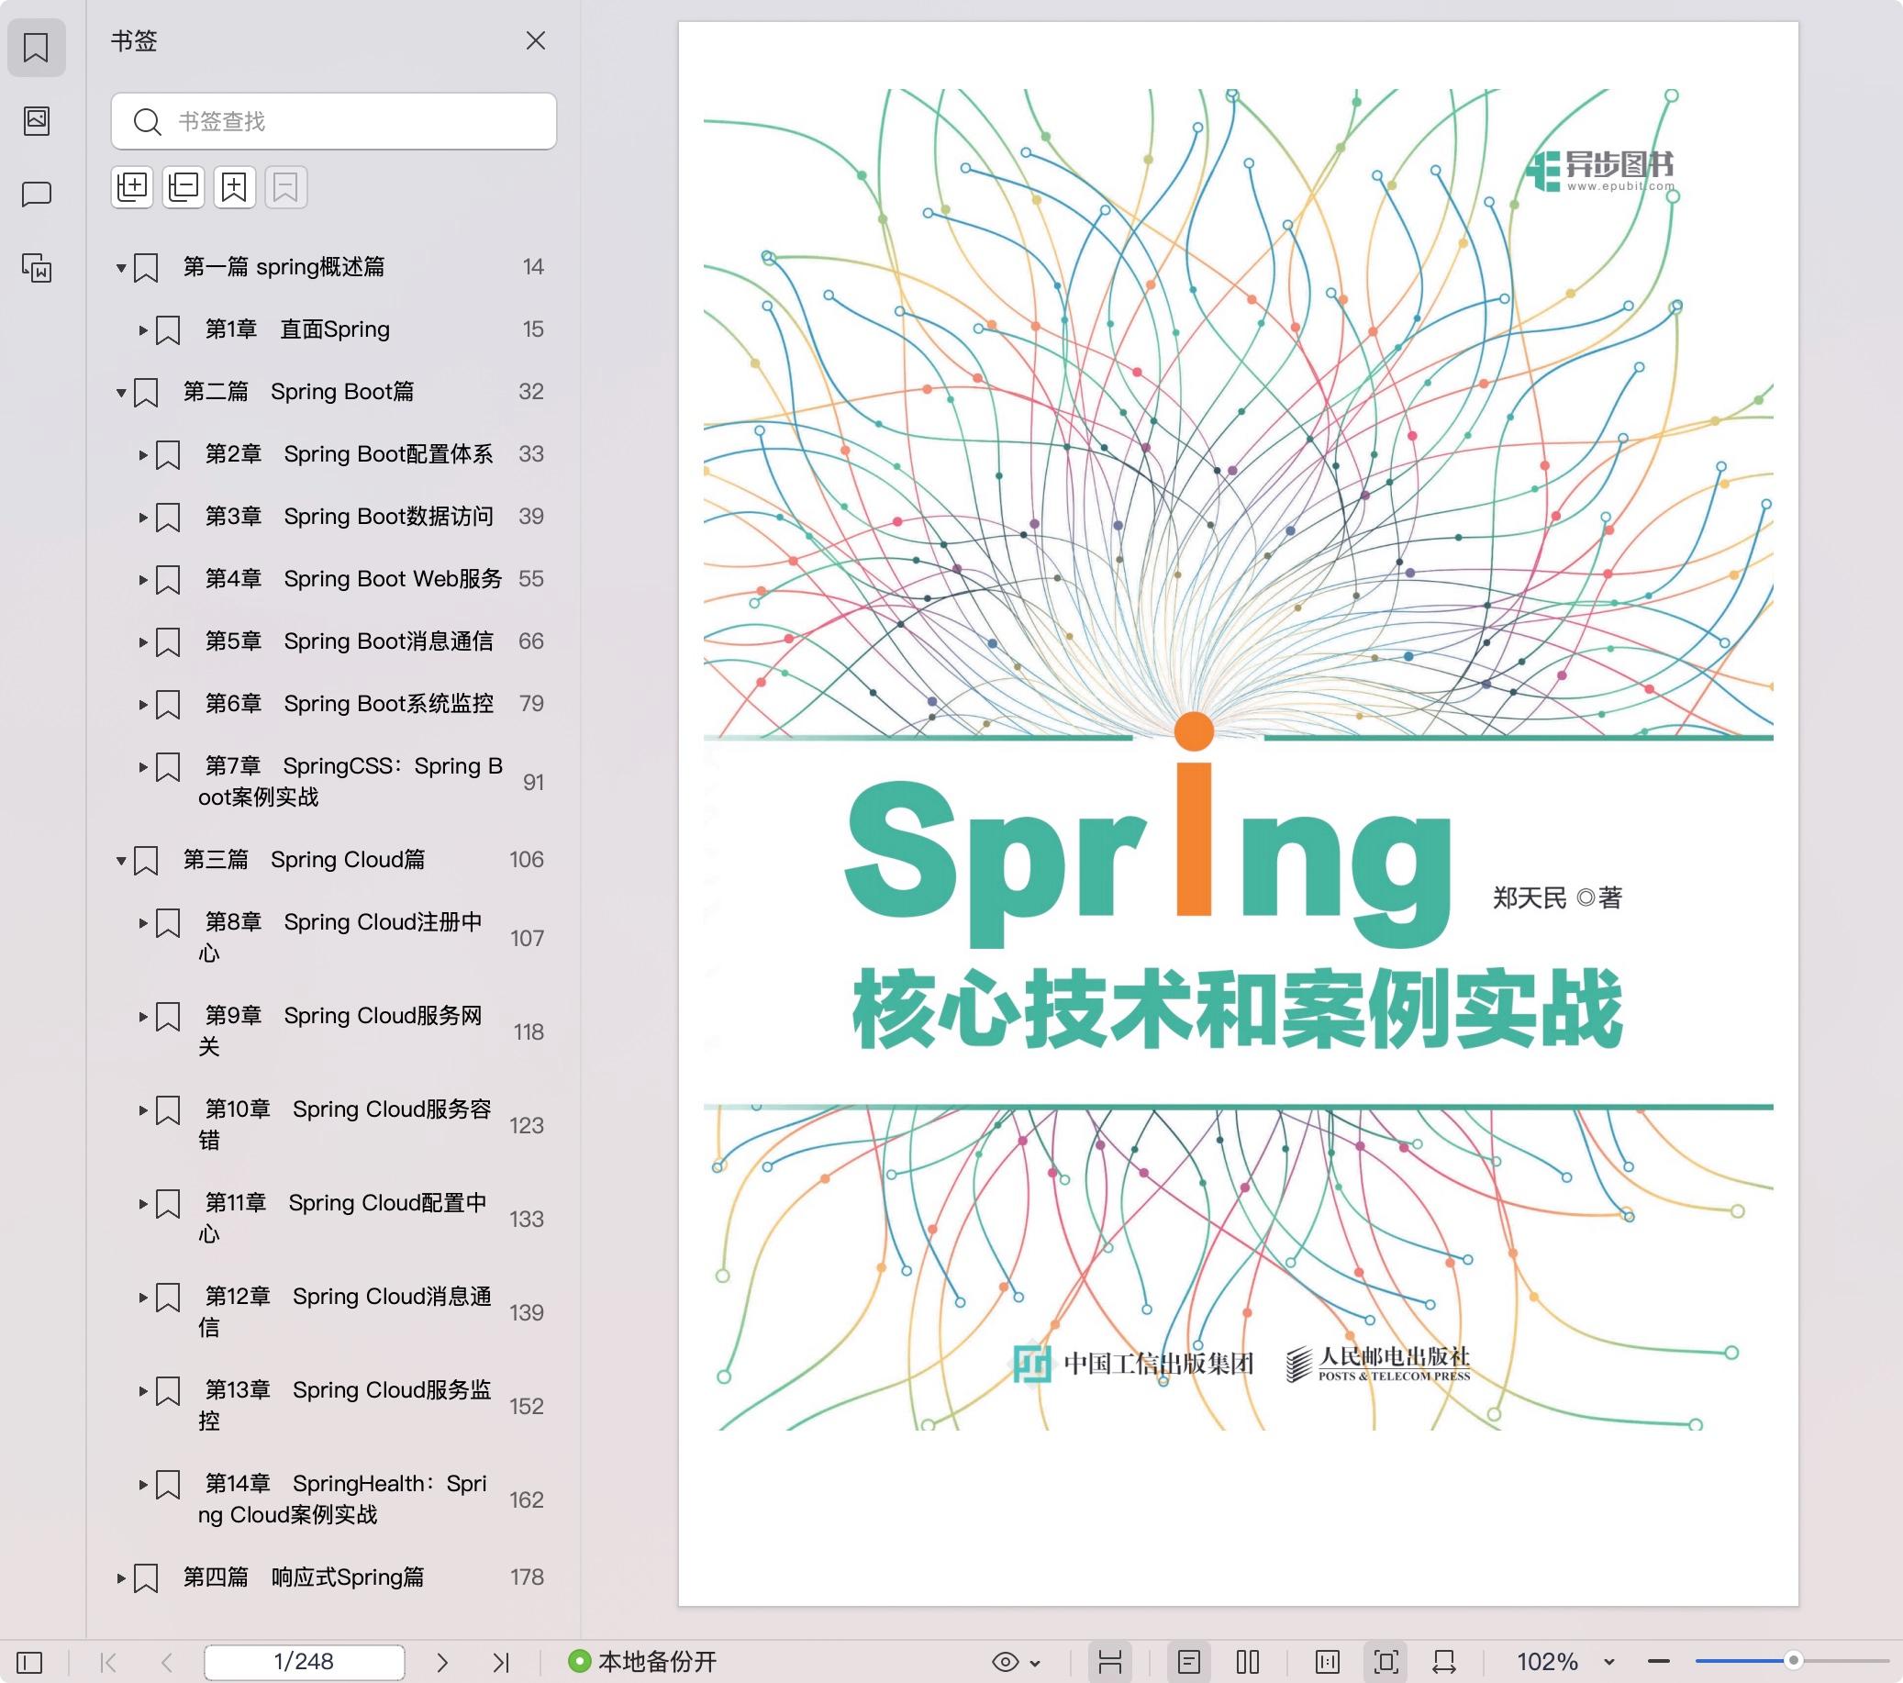The height and width of the screenshot is (1683, 1903).
Task: Go to first page button
Action: 108,1662
